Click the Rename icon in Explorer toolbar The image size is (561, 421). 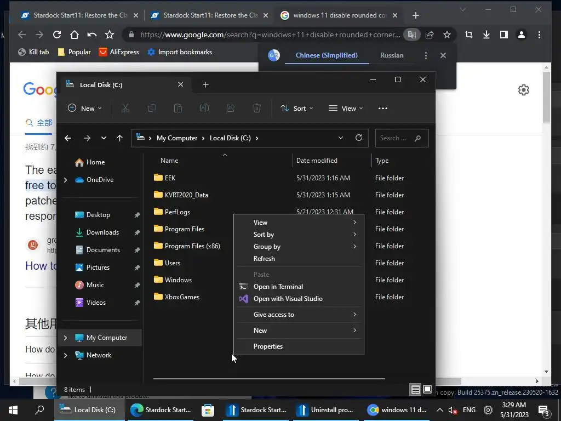[204, 108]
